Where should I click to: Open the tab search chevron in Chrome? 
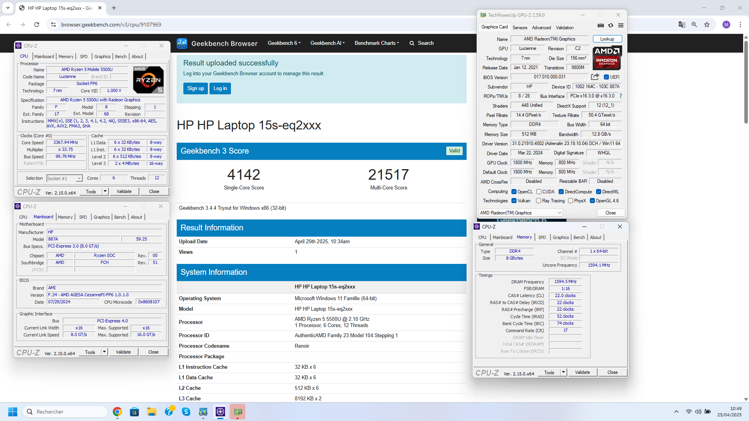8,8
